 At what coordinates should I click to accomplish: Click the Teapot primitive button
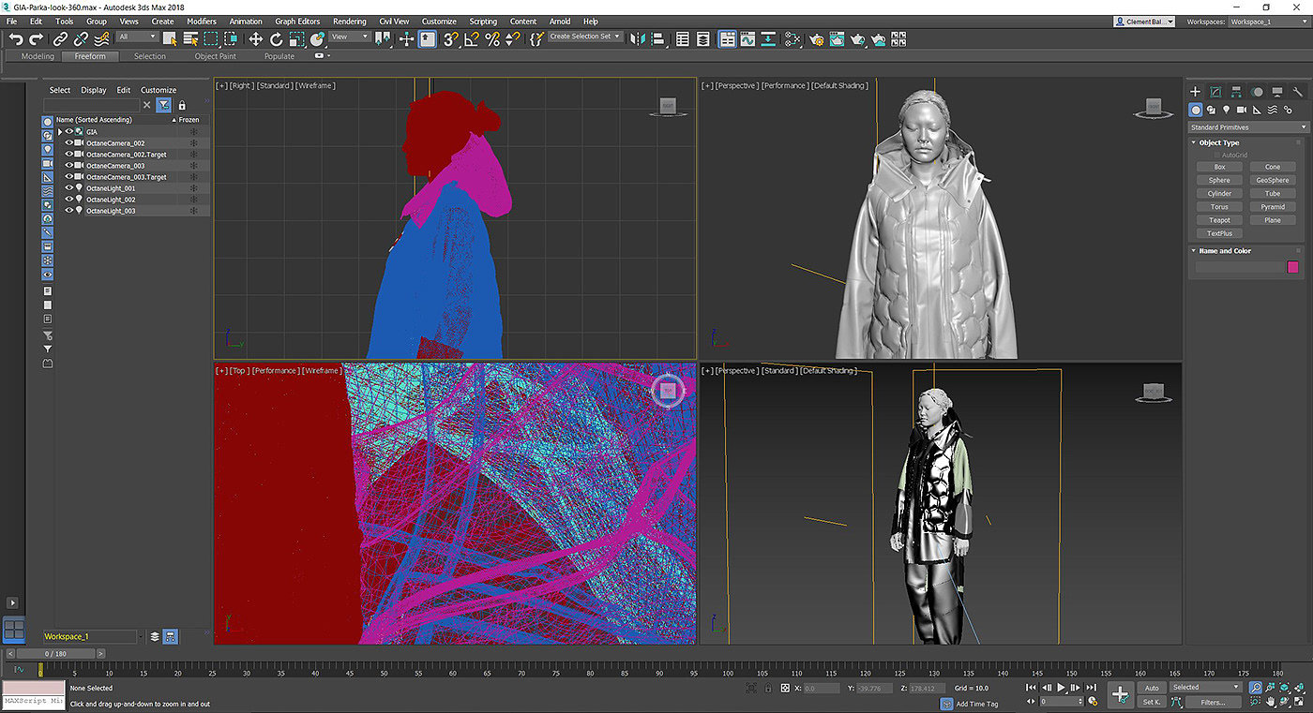[x=1219, y=220]
